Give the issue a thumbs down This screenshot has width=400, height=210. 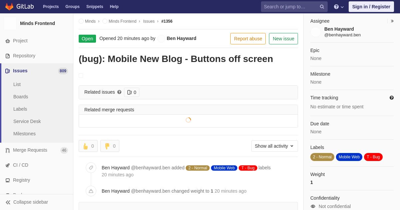(110, 146)
